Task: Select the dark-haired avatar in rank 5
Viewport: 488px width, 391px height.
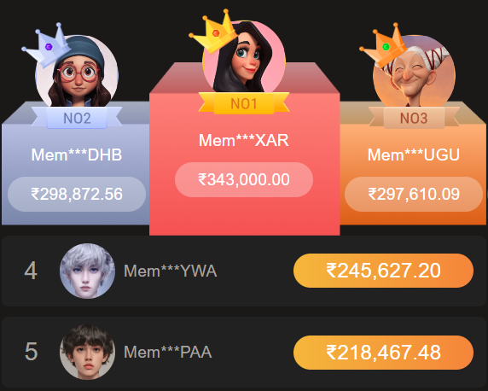Action: click(x=88, y=352)
